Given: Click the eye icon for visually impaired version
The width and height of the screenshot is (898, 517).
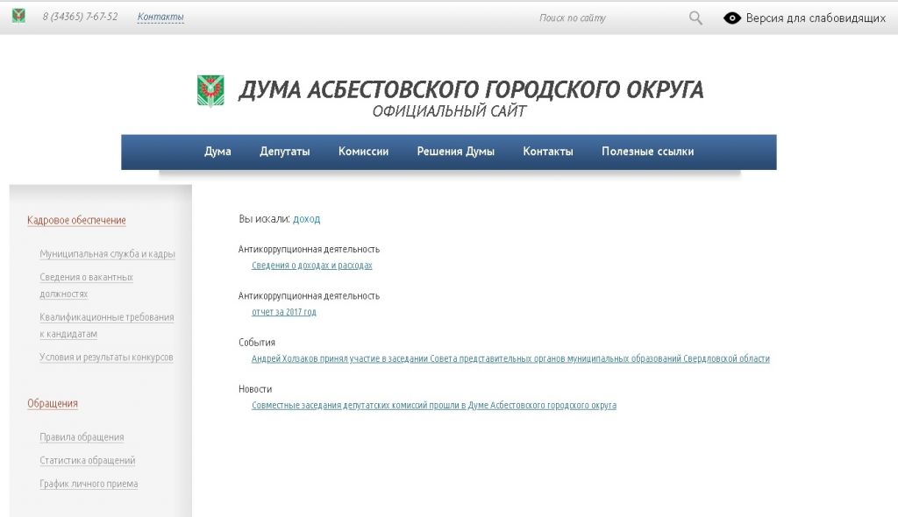Looking at the screenshot, I should pos(732,18).
